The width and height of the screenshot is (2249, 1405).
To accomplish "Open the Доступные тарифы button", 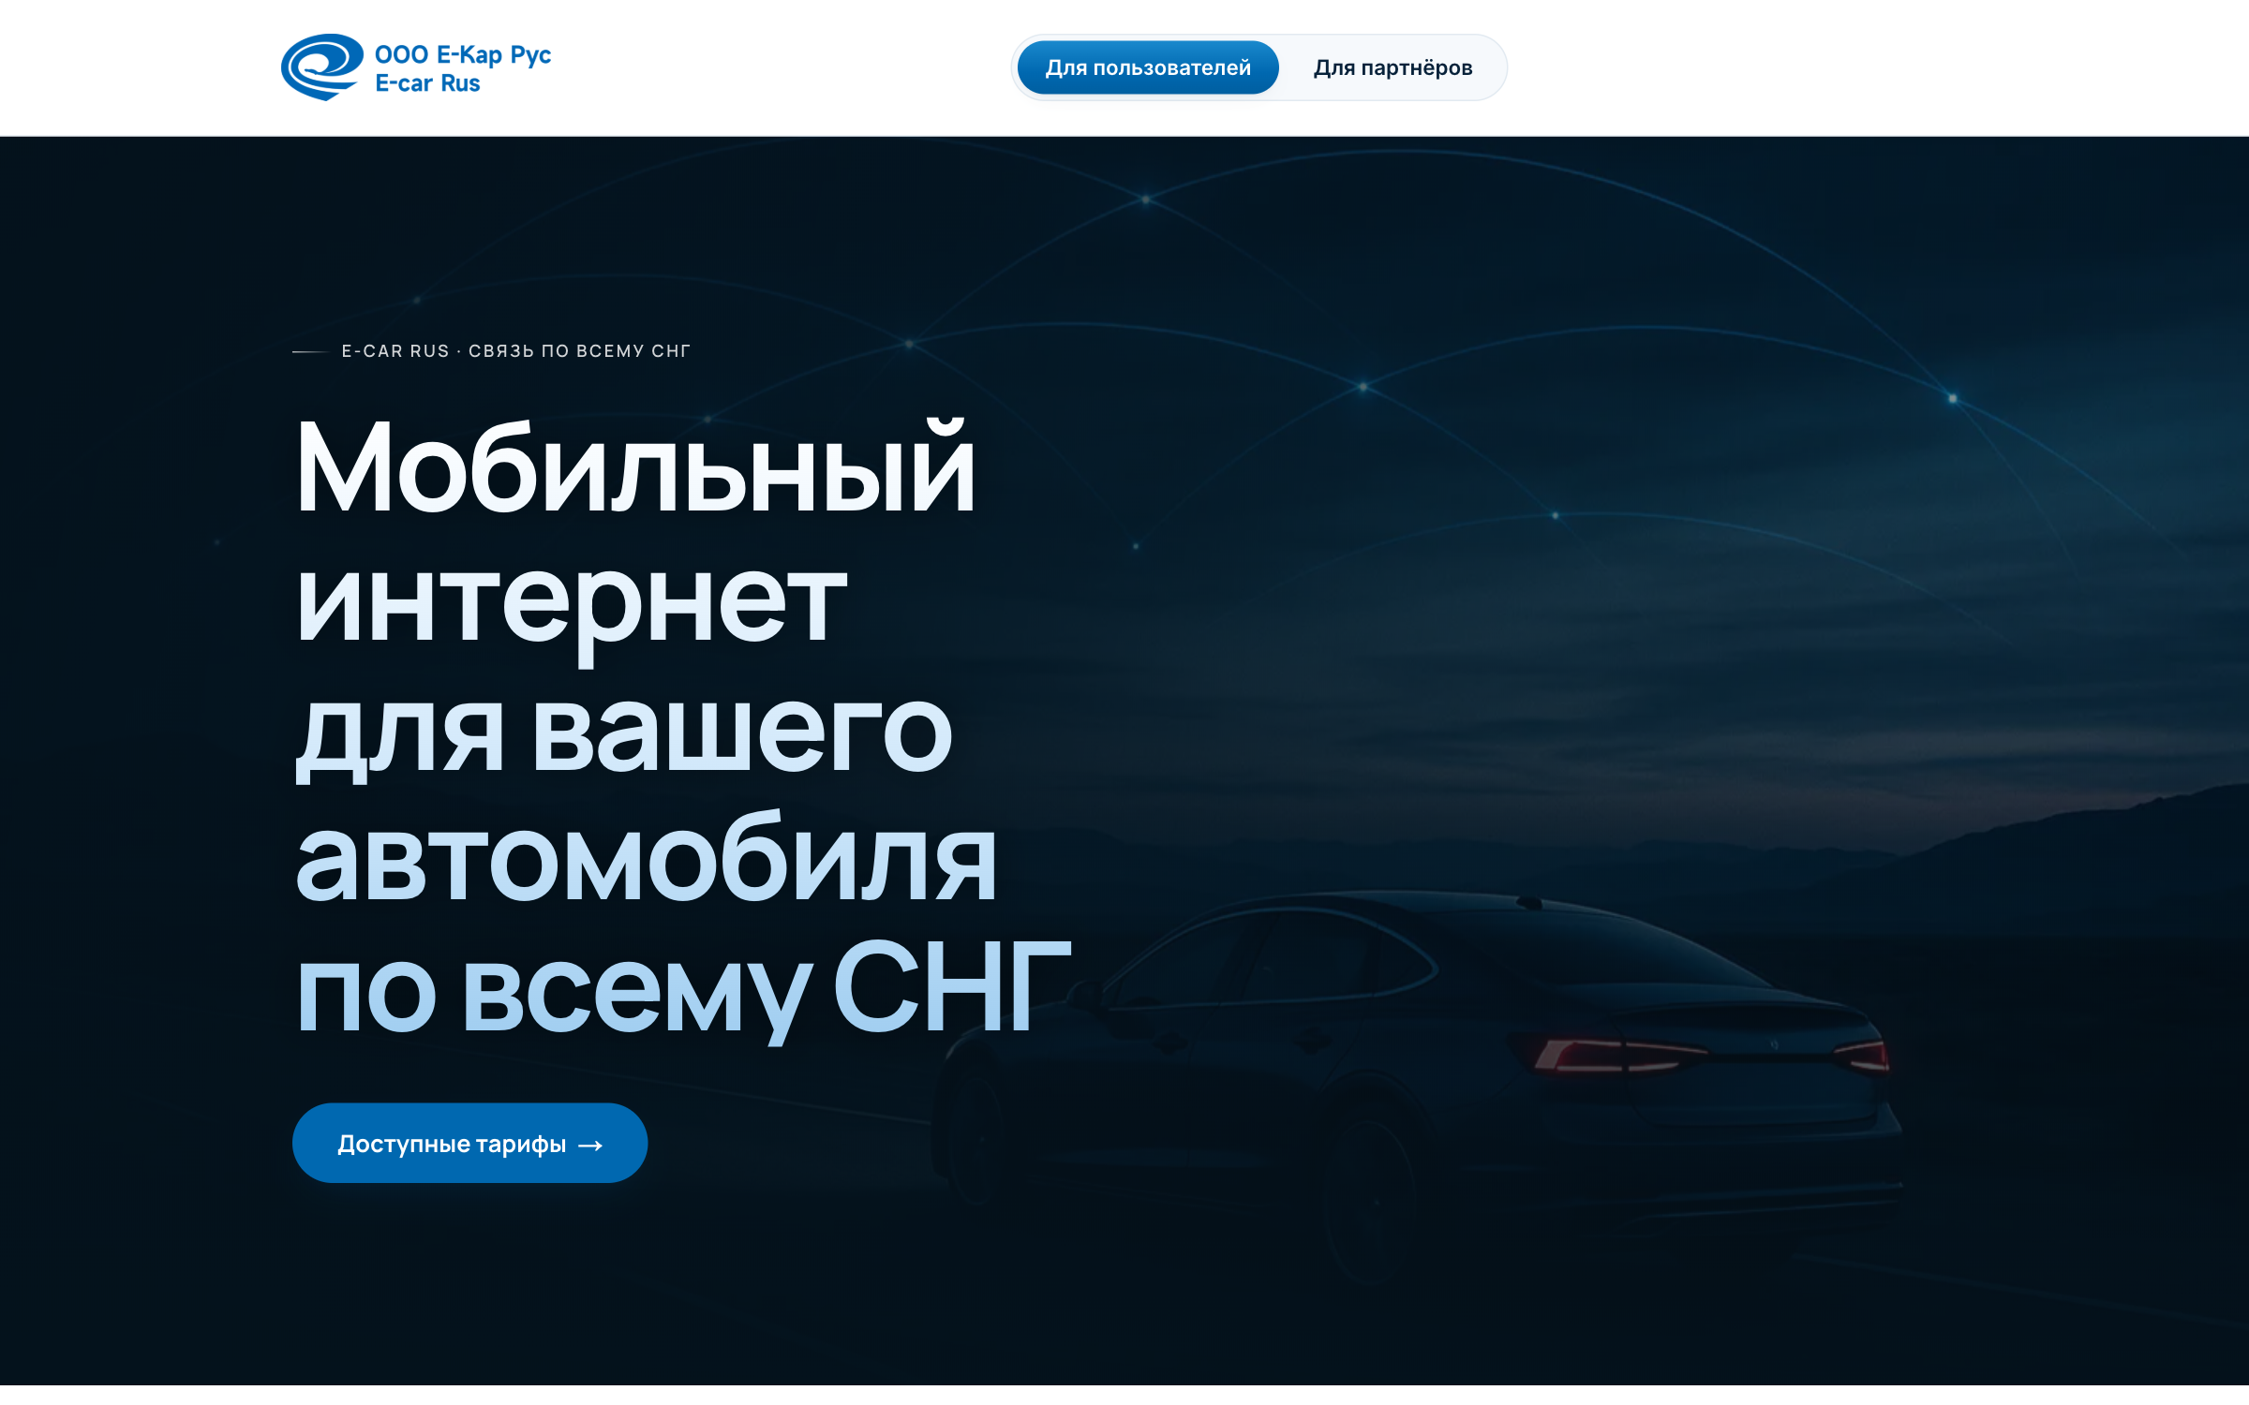I will tap(469, 1143).
